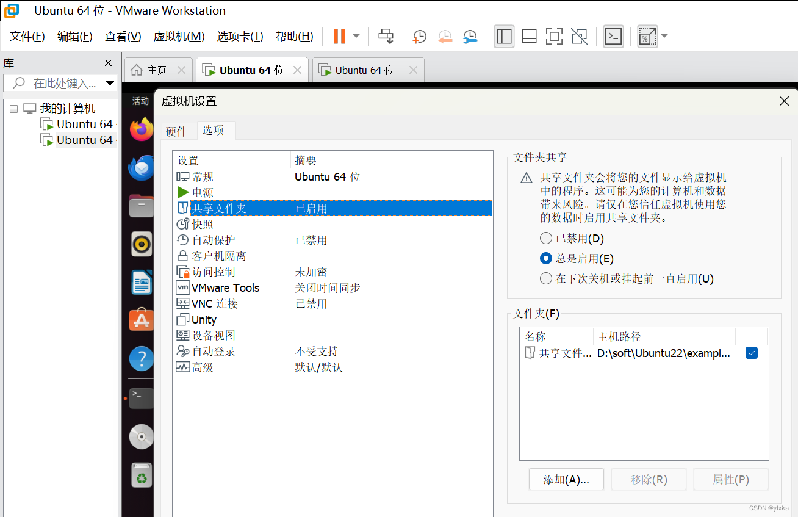Open the 编辑(E) menu
The height and width of the screenshot is (517, 798).
point(75,37)
